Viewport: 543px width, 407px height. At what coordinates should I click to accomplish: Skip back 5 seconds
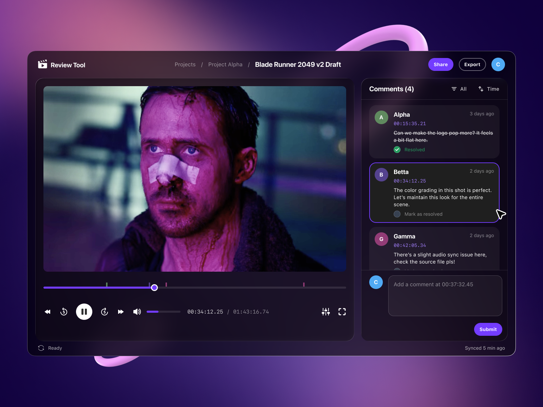pyautogui.click(x=64, y=311)
